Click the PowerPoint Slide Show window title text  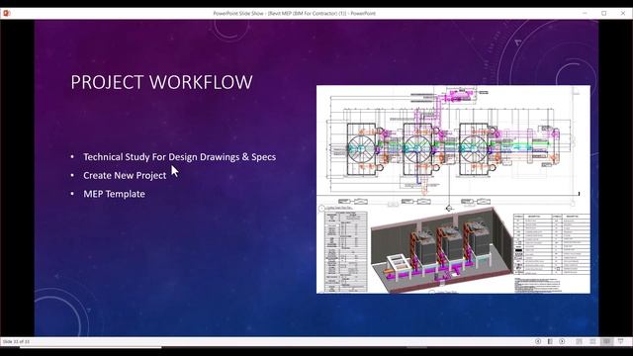point(295,13)
